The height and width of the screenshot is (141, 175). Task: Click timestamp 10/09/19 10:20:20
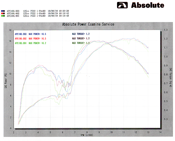tap(58, 11)
